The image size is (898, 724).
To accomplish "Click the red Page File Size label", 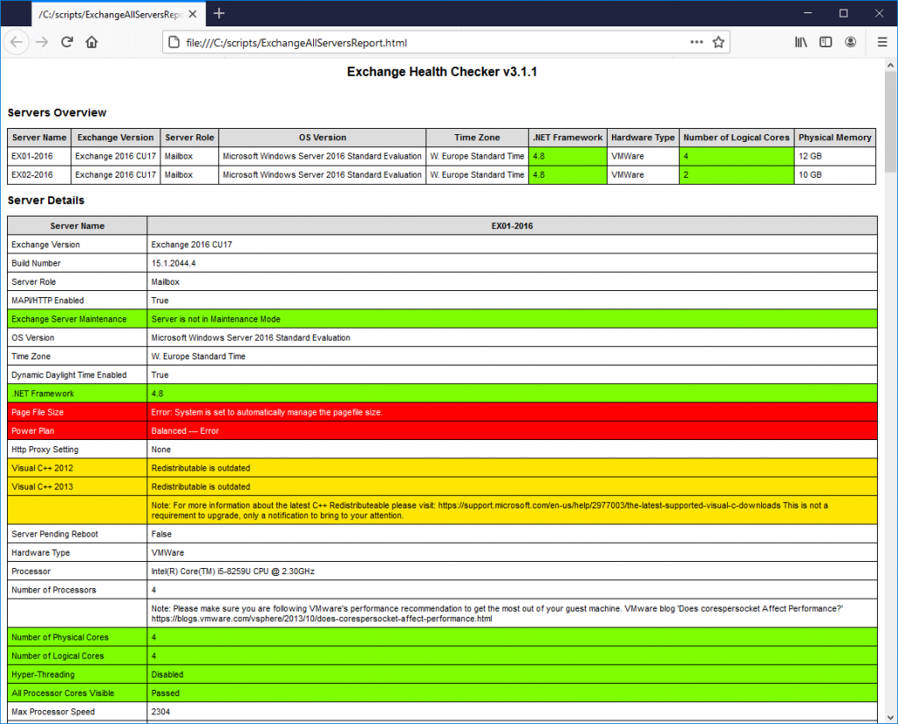I will click(x=37, y=412).
